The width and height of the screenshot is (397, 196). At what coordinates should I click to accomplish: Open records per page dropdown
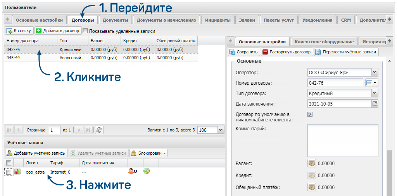[221, 130]
